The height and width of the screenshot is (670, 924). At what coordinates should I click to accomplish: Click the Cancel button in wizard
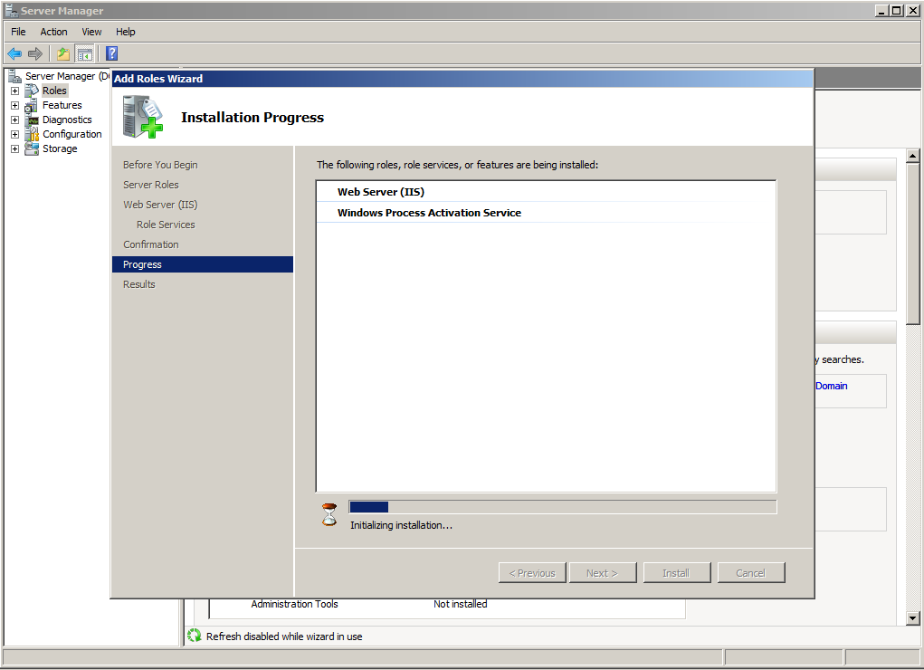751,573
